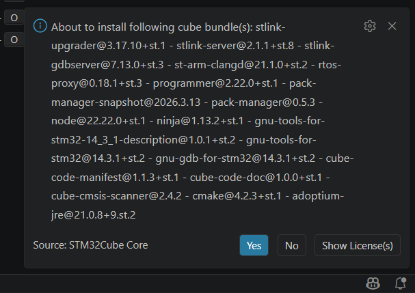Click the 'pack-manager@0.5.3' text
Viewport: 415px width, 293px height.
(263, 102)
